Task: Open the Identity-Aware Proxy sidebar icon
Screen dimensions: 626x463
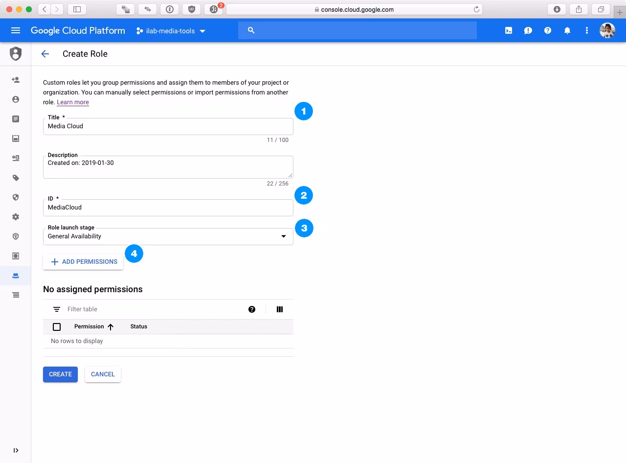Action: point(16,256)
